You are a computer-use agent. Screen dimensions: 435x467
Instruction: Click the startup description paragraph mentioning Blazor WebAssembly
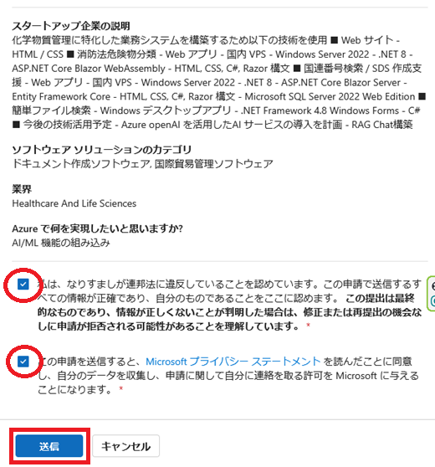click(x=219, y=82)
